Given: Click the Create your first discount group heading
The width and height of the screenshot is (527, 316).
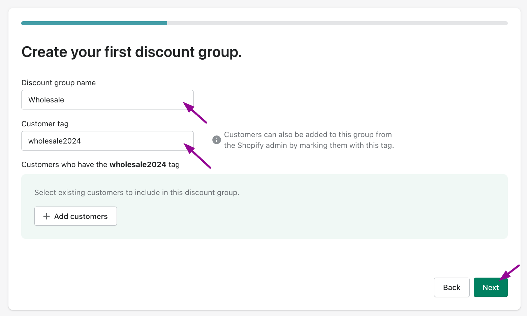Looking at the screenshot, I should coord(132,52).
